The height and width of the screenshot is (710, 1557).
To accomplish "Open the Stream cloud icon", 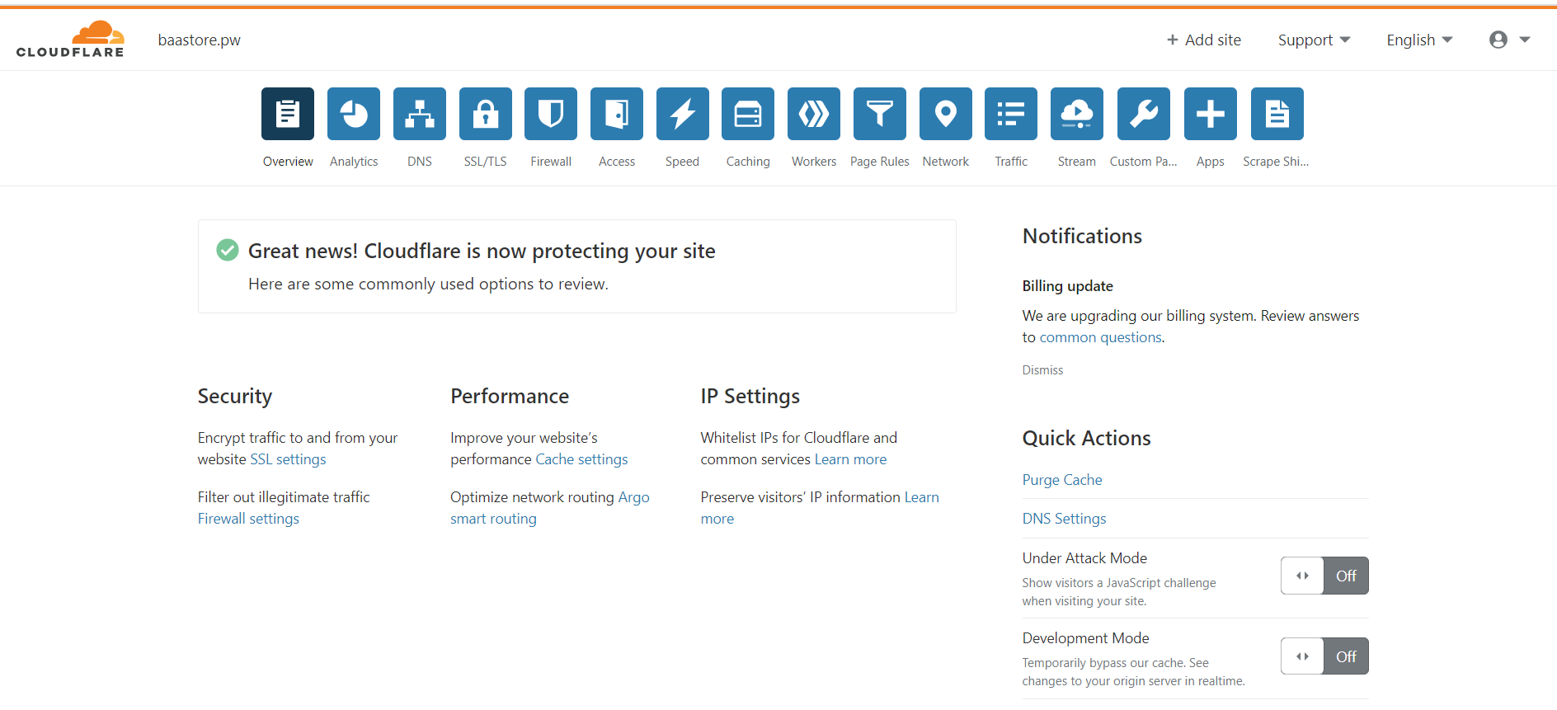I will point(1077,114).
